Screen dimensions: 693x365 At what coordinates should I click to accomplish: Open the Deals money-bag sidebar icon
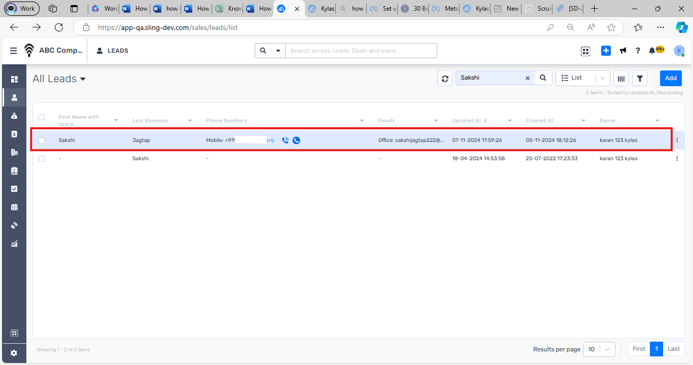coord(14,116)
